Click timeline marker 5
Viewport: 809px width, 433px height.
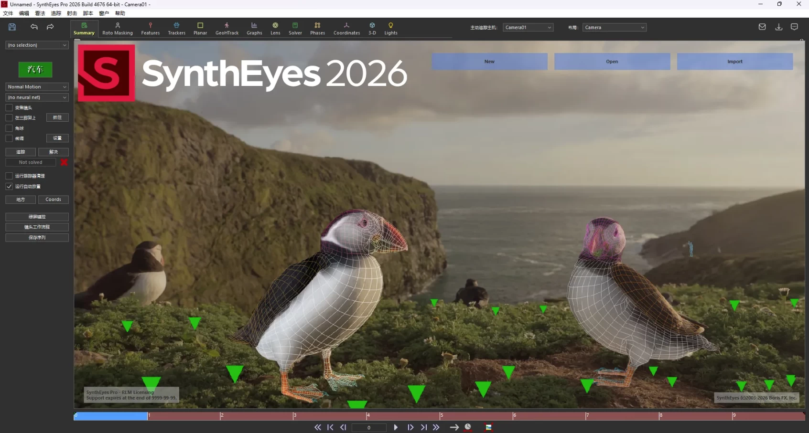[x=442, y=416]
